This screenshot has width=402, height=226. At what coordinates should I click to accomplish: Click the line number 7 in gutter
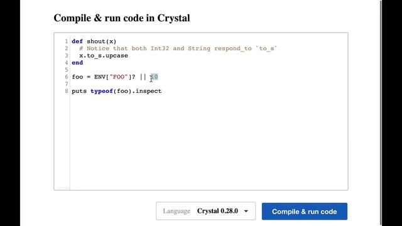(67, 84)
